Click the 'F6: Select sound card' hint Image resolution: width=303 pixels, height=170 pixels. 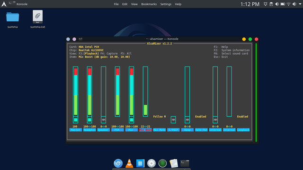[x=231, y=53]
